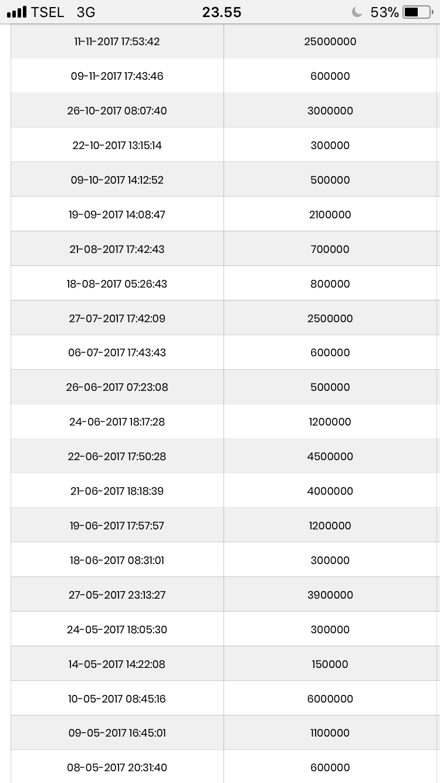Tap the 800000 amount cell
The width and height of the screenshot is (440, 783).
(x=330, y=284)
